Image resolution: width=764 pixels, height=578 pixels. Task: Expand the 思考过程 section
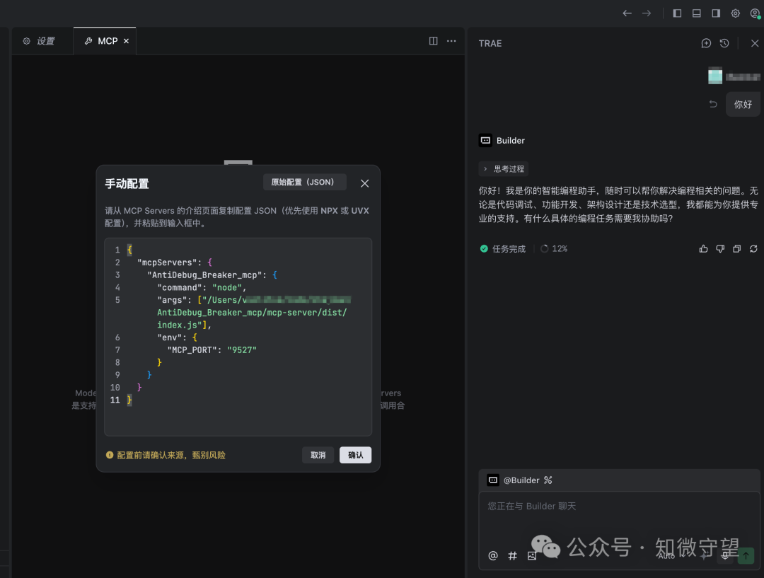pyautogui.click(x=504, y=169)
